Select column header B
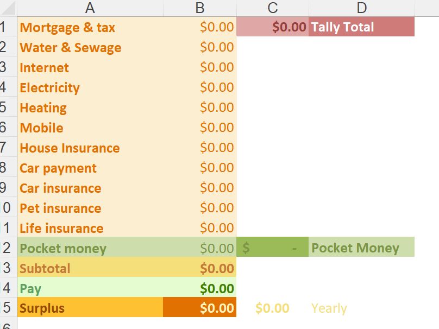The height and width of the screenshot is (329, 439). click(199, 8)
